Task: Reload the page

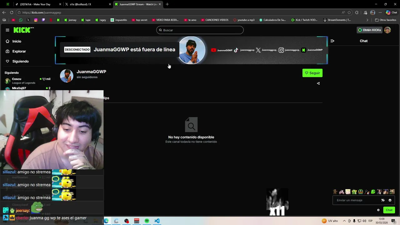Action: (x=12, y=12)
